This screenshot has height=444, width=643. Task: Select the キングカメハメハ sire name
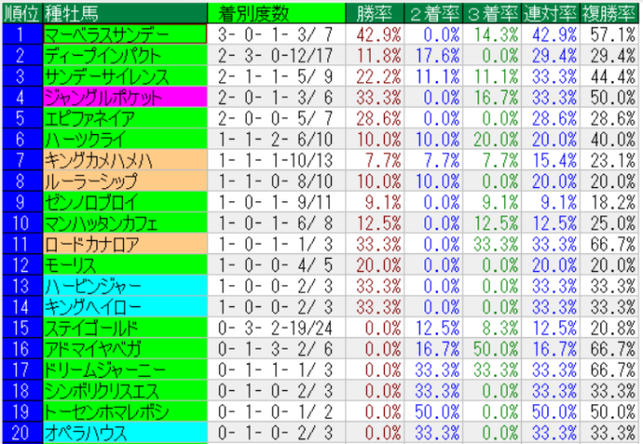pos(123,160)
